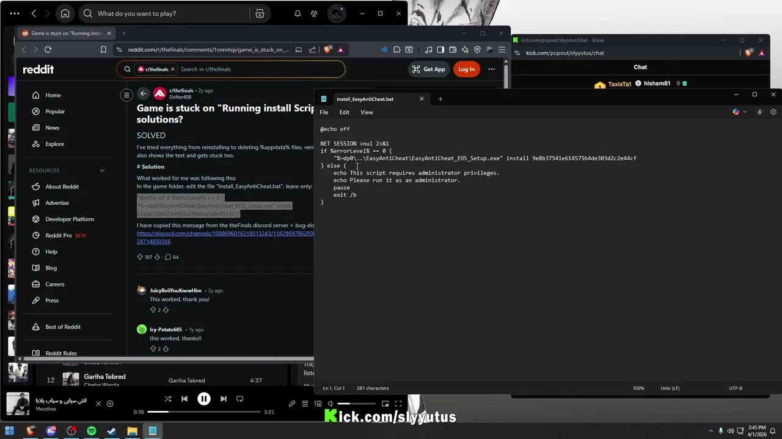Mute Spotify with speaker icon
Screen dimensions: 782x439
331,404
